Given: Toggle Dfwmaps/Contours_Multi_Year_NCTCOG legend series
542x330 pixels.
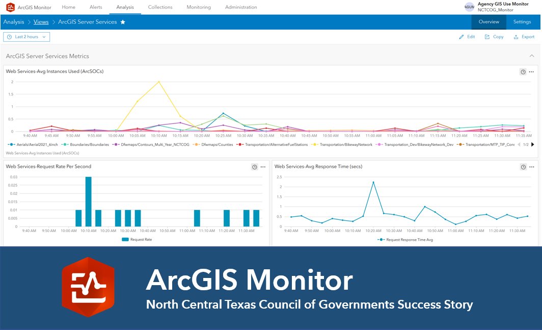Looking at the screenshot, I should (151, 144).
